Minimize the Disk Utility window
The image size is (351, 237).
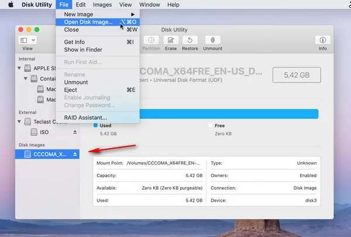[29, 30]
